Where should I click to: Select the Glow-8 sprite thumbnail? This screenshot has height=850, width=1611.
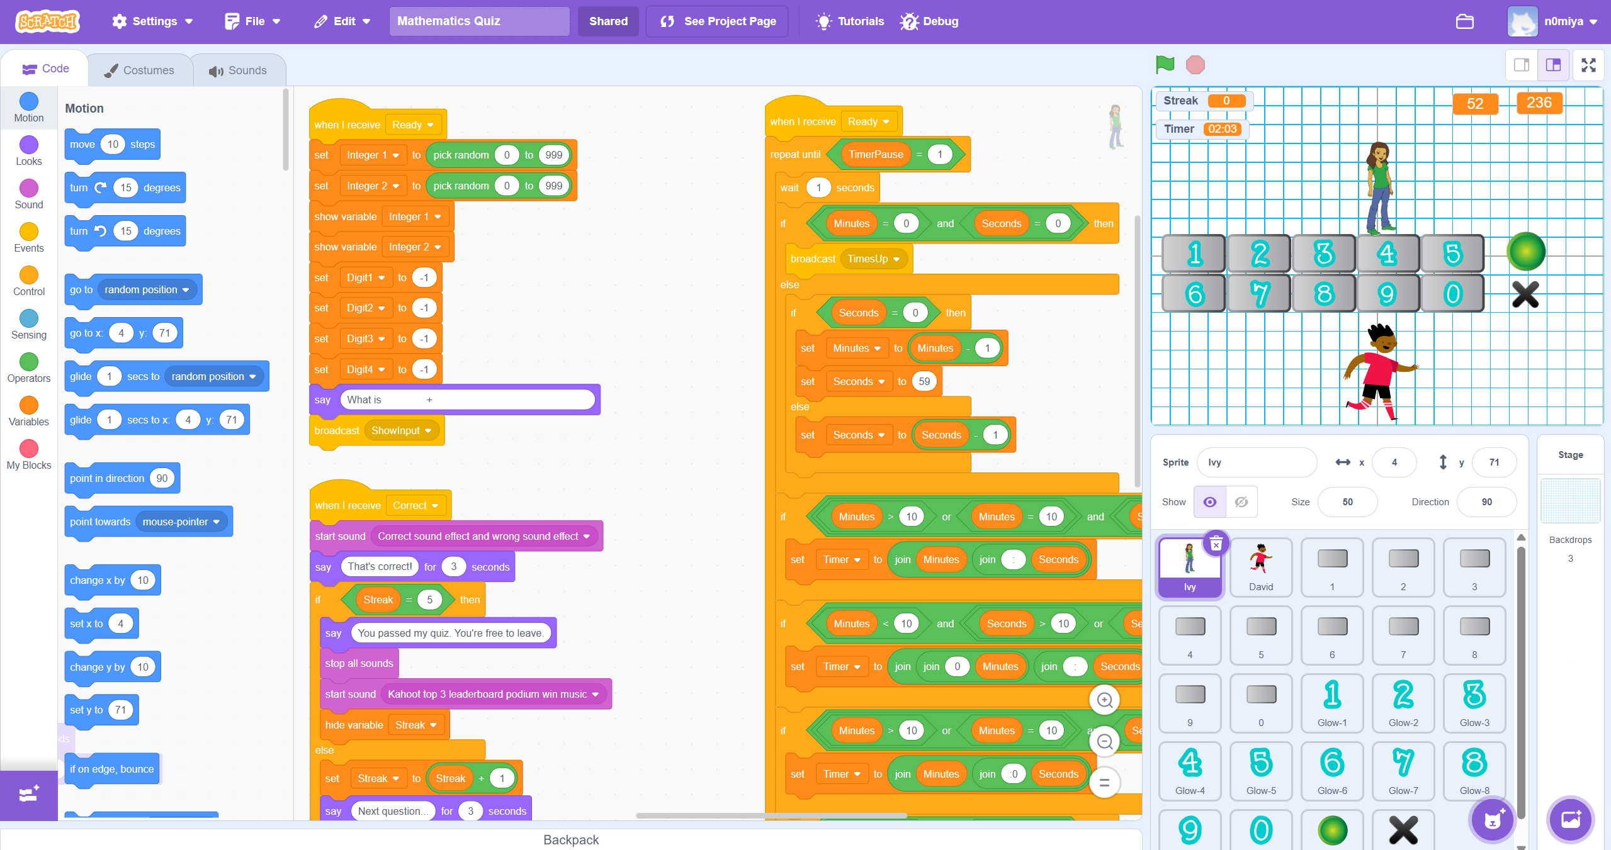(1474, 771)
